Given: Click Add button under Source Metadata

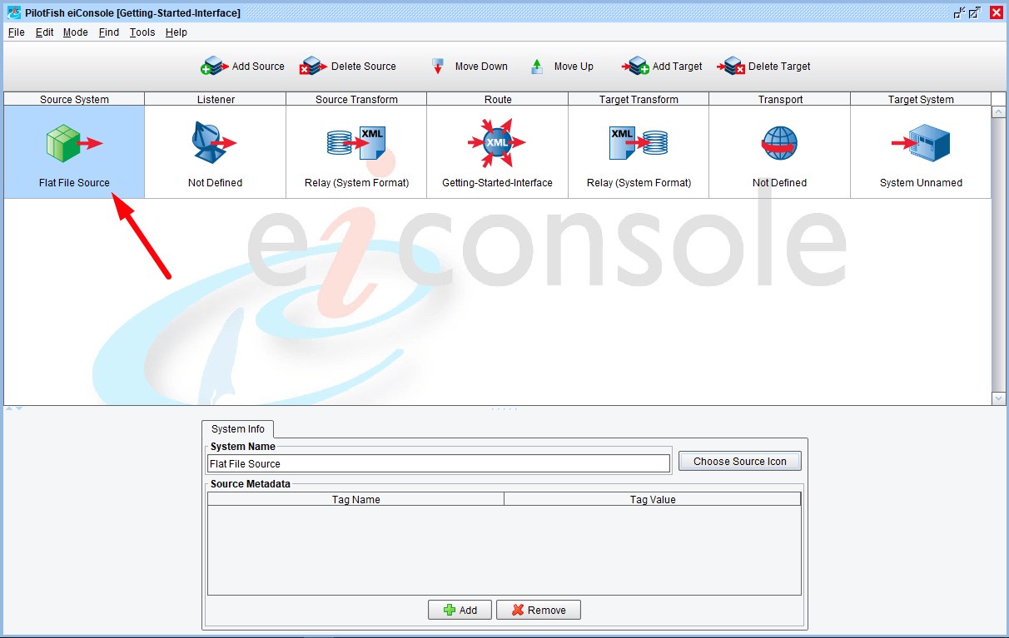Looking at the screenshot, I should (x=460, y=610).
